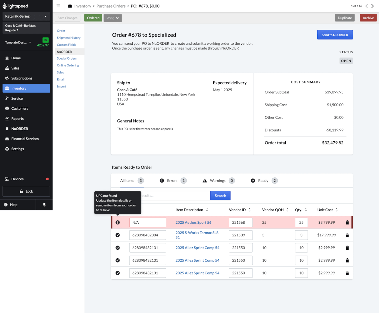This screenshot has width=379, height=313.
Task: Open Financial Services in the sidebar
Action: pyautogui.click(x=26, y=139)
